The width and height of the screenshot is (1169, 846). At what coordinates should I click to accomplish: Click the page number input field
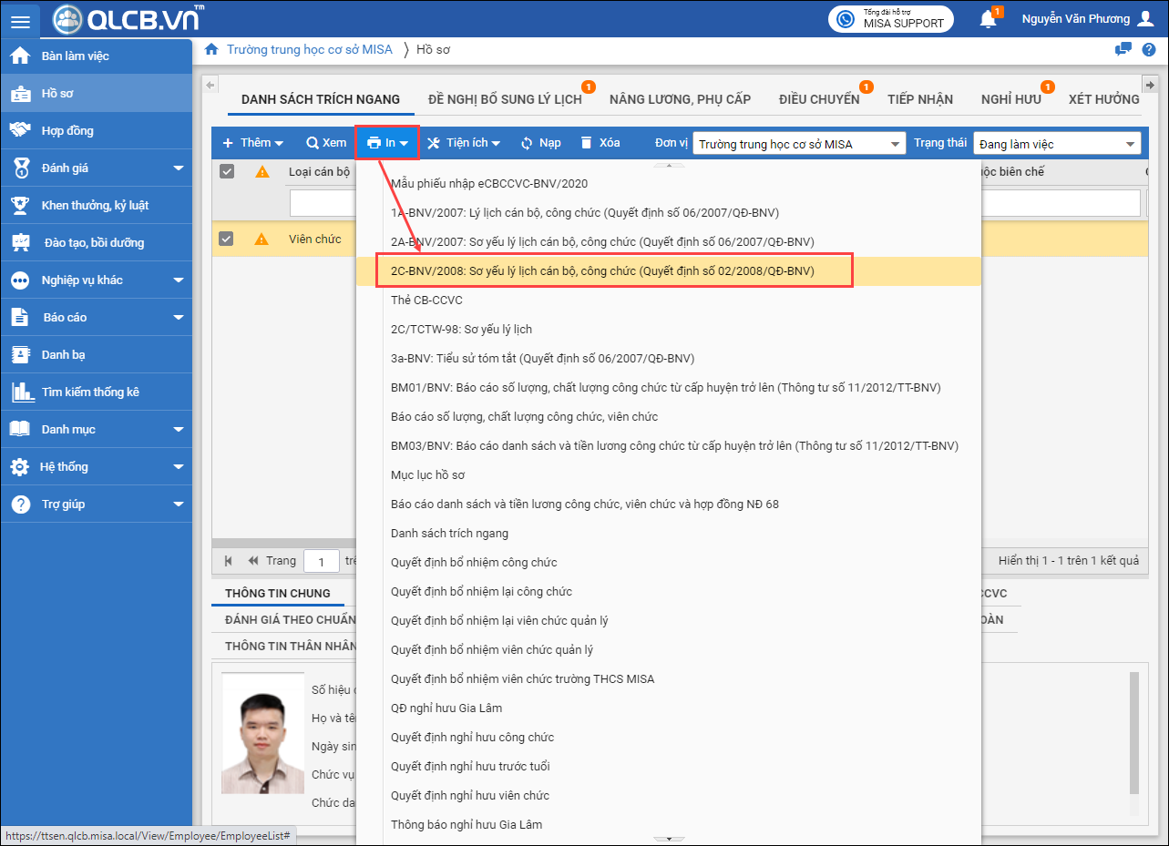[x=322, y=562]
